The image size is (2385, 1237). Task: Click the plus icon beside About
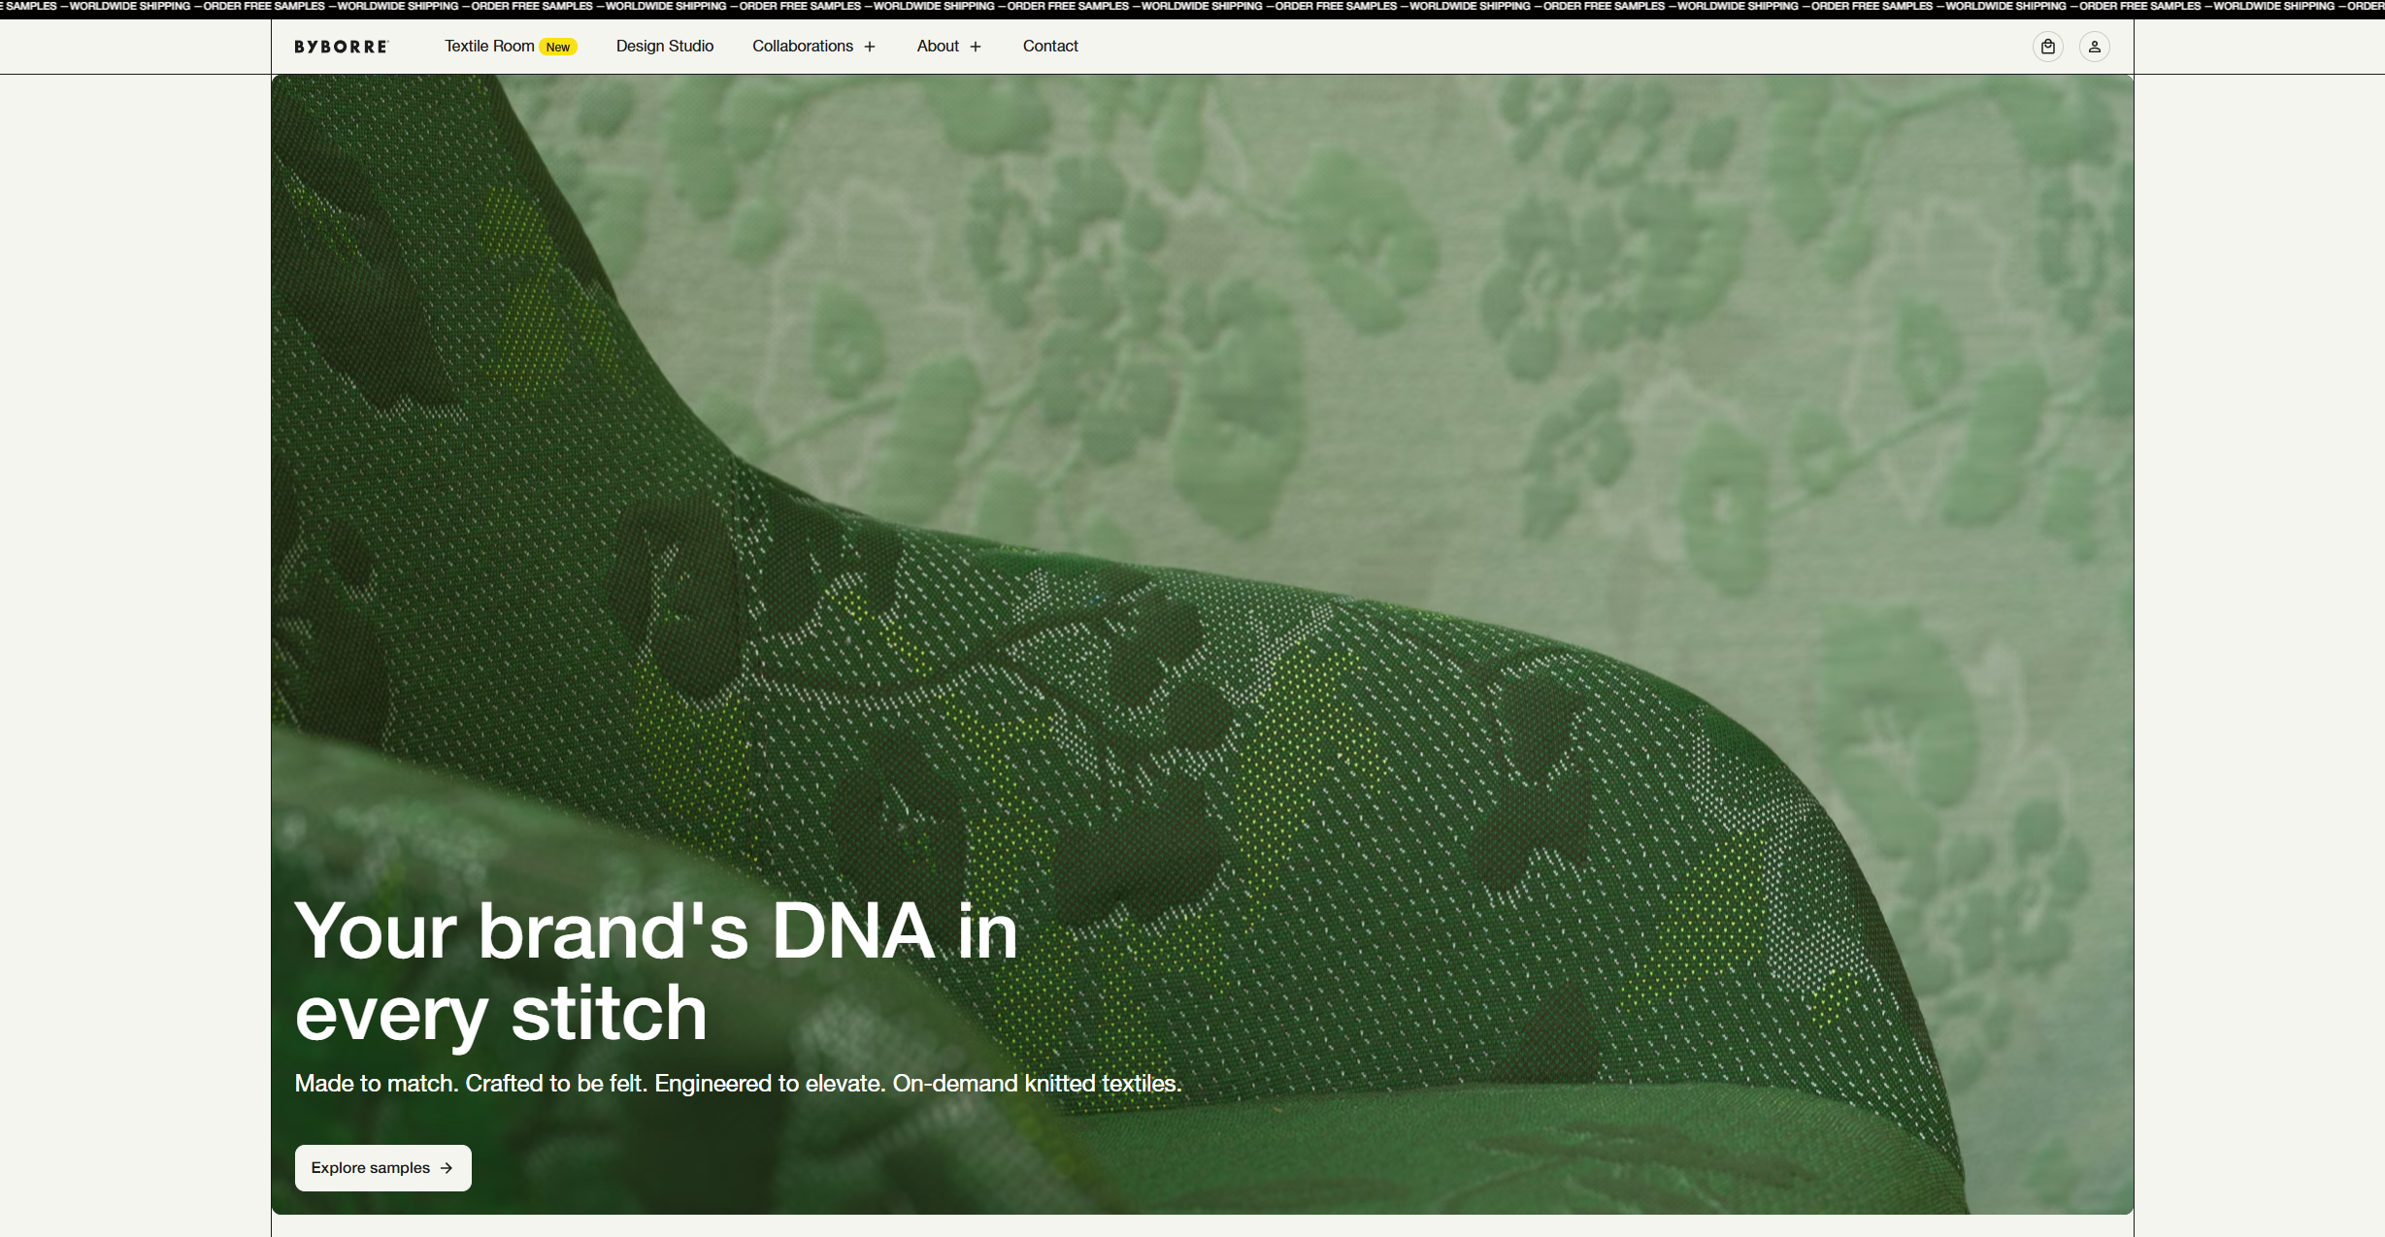click(976, 47)
